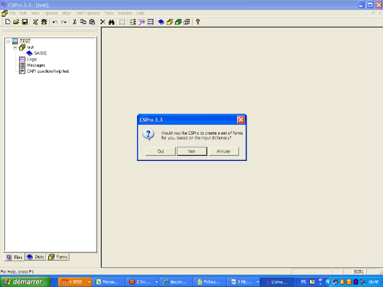Click the question mark icon in dialog
383x287 pixels.
(148, 135)
